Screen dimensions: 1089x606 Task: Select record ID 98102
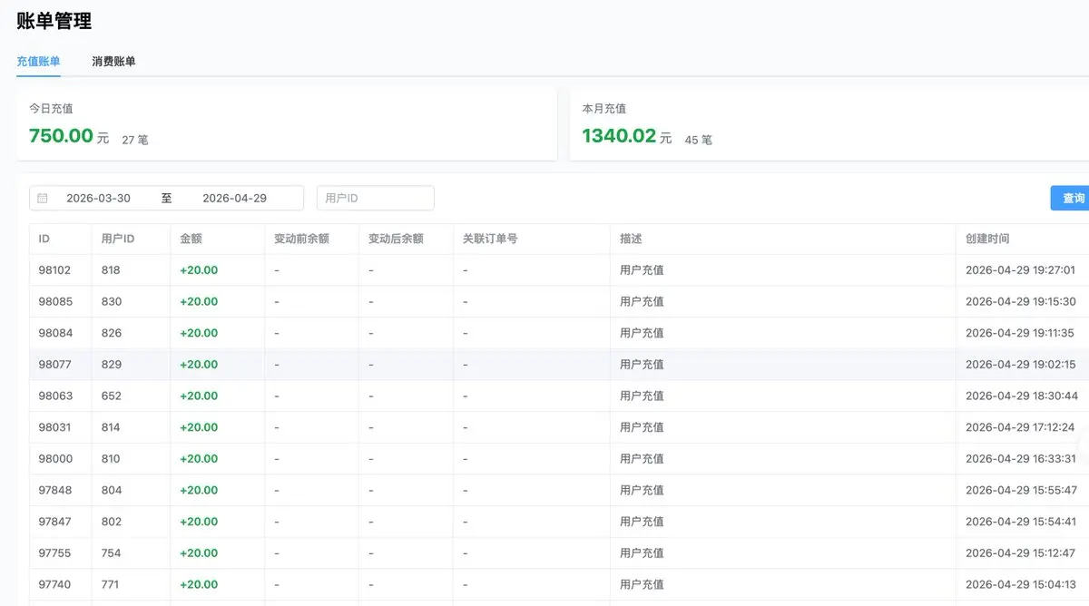coord(55,270)
